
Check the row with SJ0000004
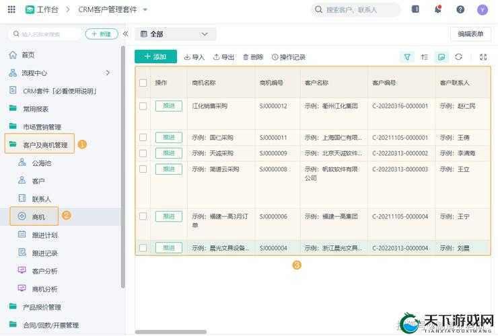pos(143,248)
